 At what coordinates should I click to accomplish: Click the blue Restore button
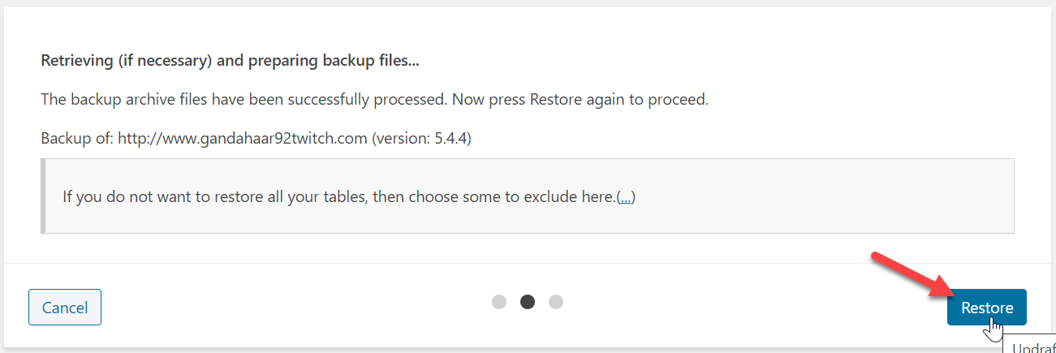[986, 308]
